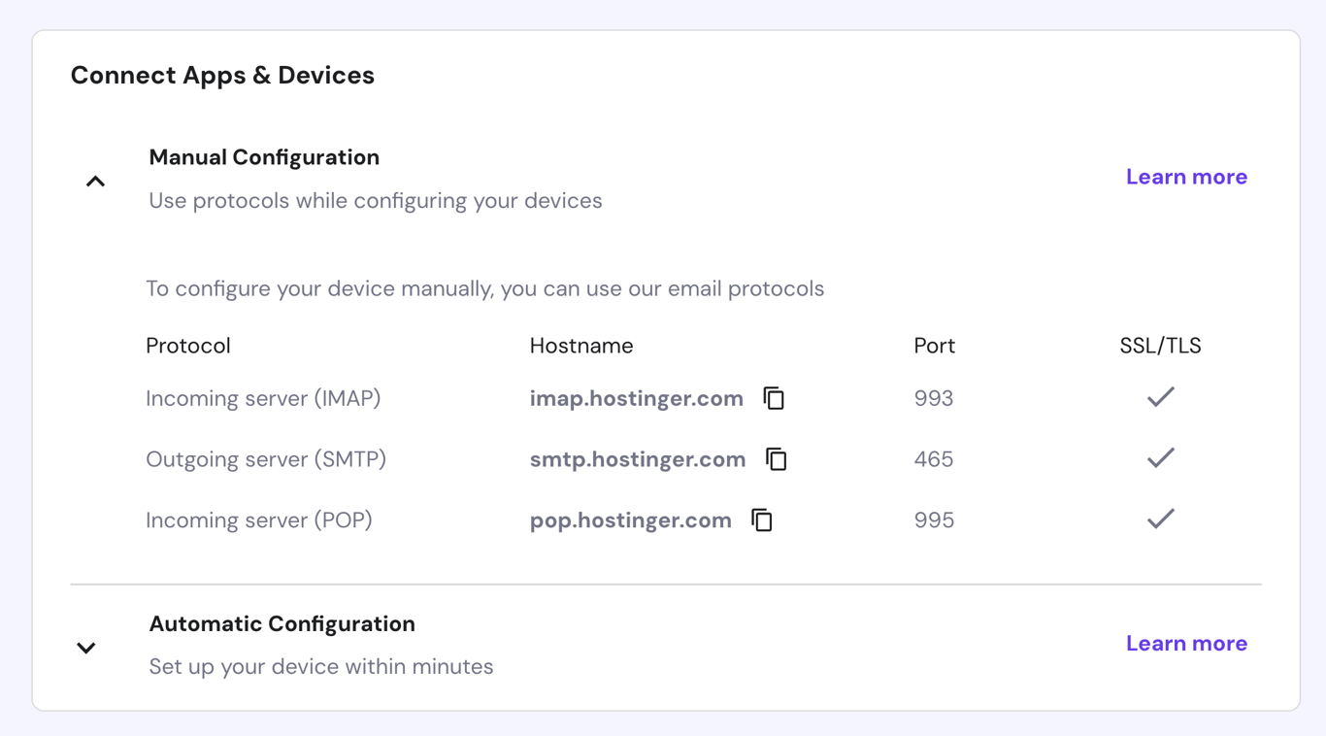This screenshot has width=1326, height=736.
Task: Open Learn more for Automatic Configuration
Action: tap(1186, 643)
